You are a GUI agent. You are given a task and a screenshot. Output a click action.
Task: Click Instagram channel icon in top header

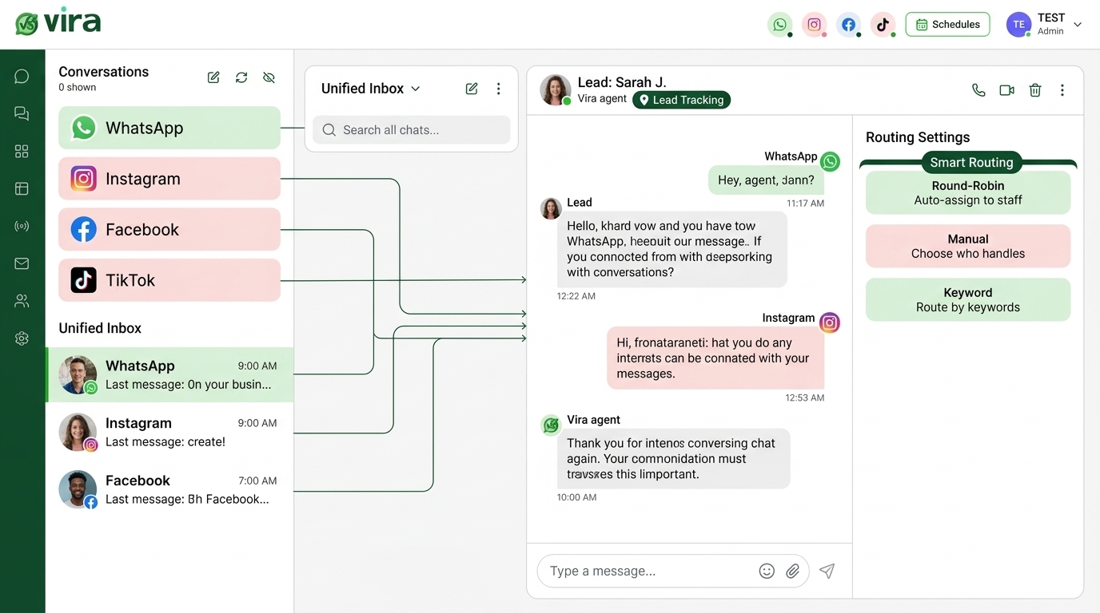coord(815,24)
